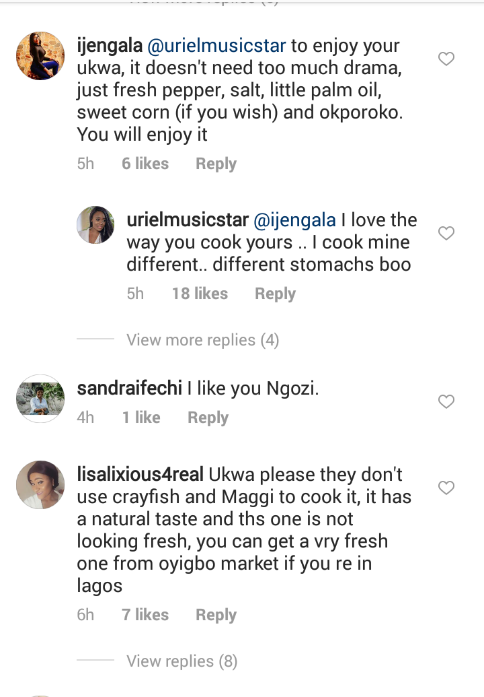This screenshot has width=484, height=697.
Task: Like ijengala's comment with the heart
Action: click(x=446, y=60)
